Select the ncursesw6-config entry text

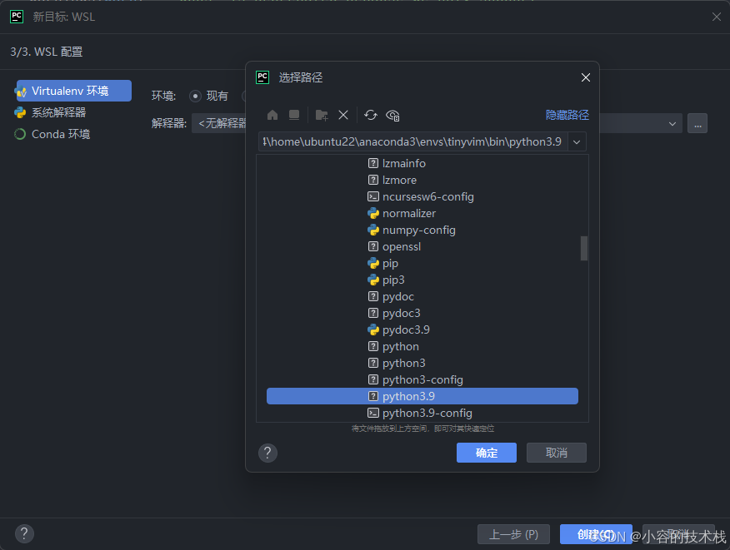click(427, 196)
